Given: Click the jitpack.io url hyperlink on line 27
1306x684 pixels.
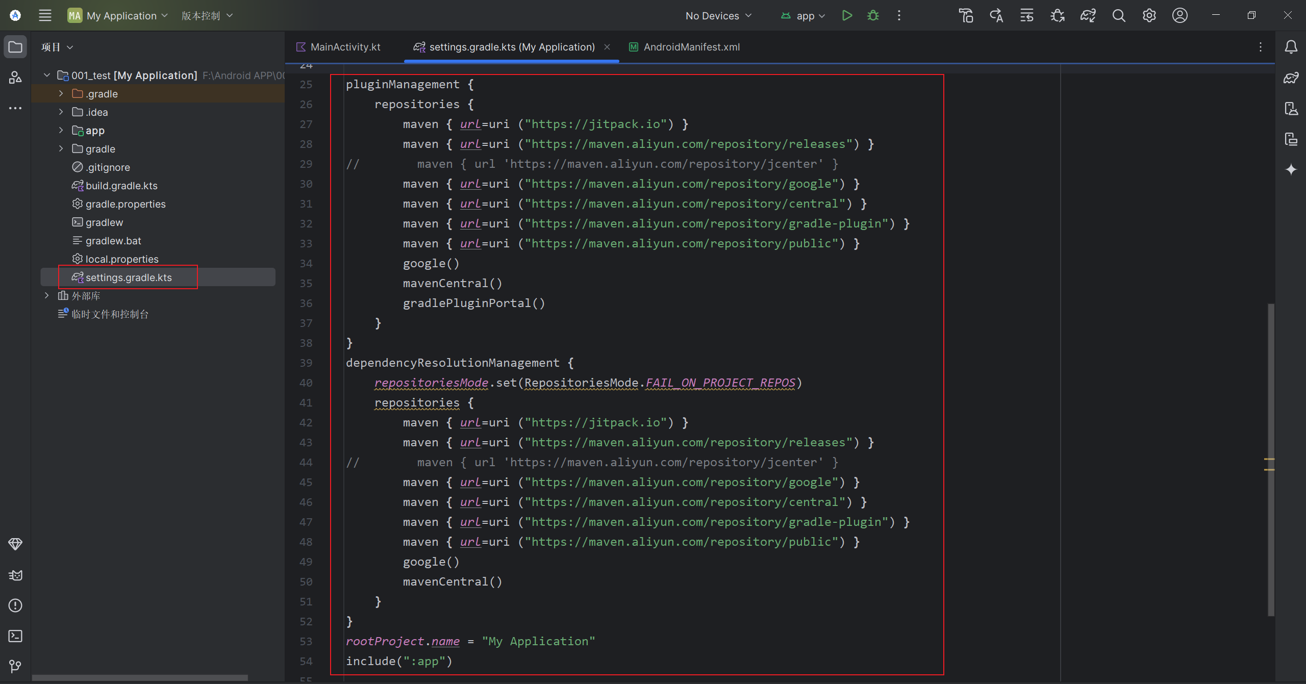Looking at the screenshot, I should pyautogui.click(x=593, y=124).
